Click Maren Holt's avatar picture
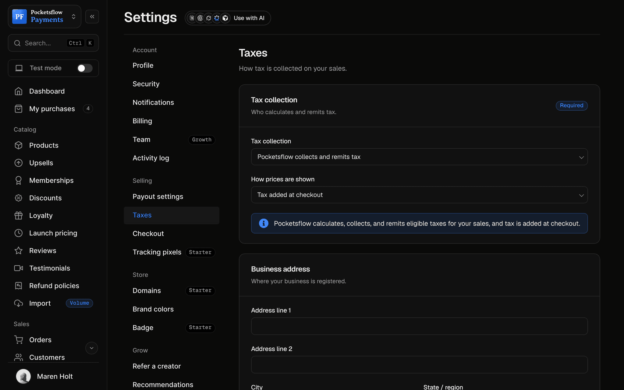The height and width of the screenshot is (390, 624). (x=23, y=376)
